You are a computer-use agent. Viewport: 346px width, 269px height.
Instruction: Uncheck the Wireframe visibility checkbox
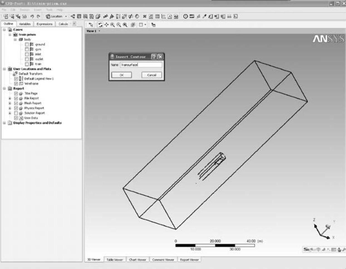[x=16, y=84]
